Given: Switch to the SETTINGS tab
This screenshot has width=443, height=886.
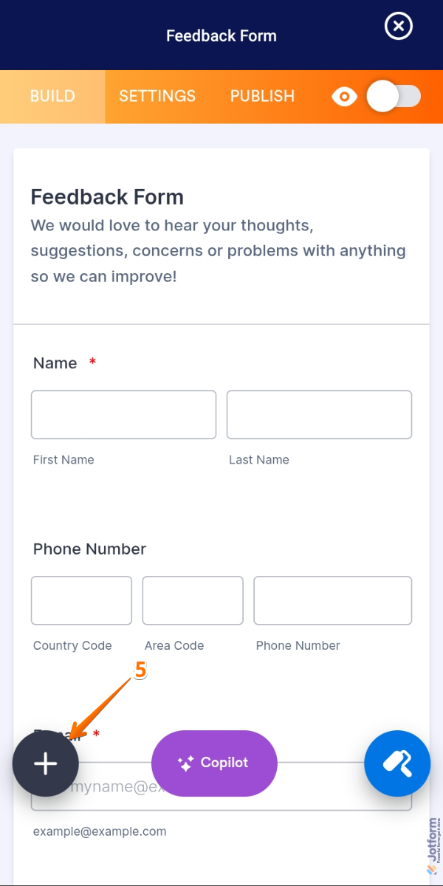Looking at the screenshot, I should [157, 97].
